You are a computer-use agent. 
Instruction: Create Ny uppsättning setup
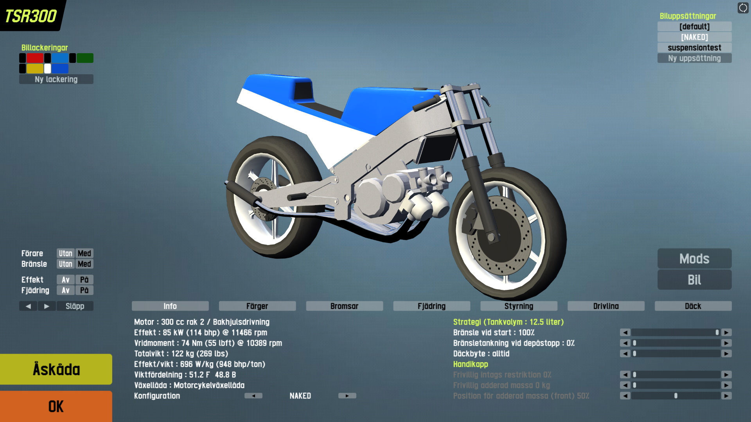pos(694,58)
